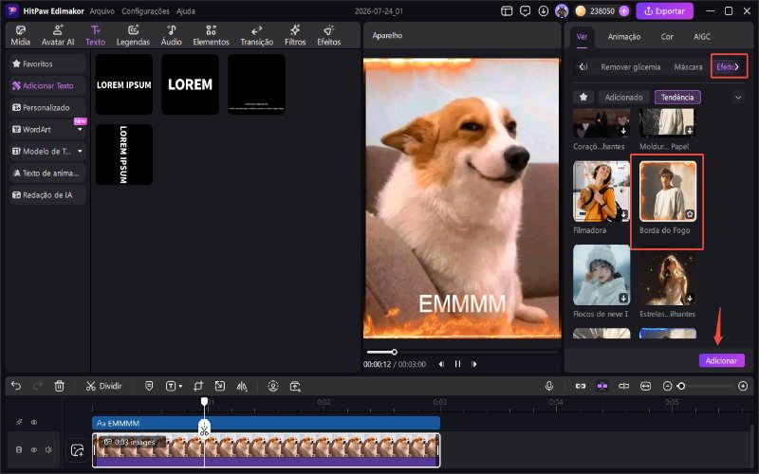Toggle visibility of the text track
Viewport: 759px width, 474px height.
[x=34, y=422]
